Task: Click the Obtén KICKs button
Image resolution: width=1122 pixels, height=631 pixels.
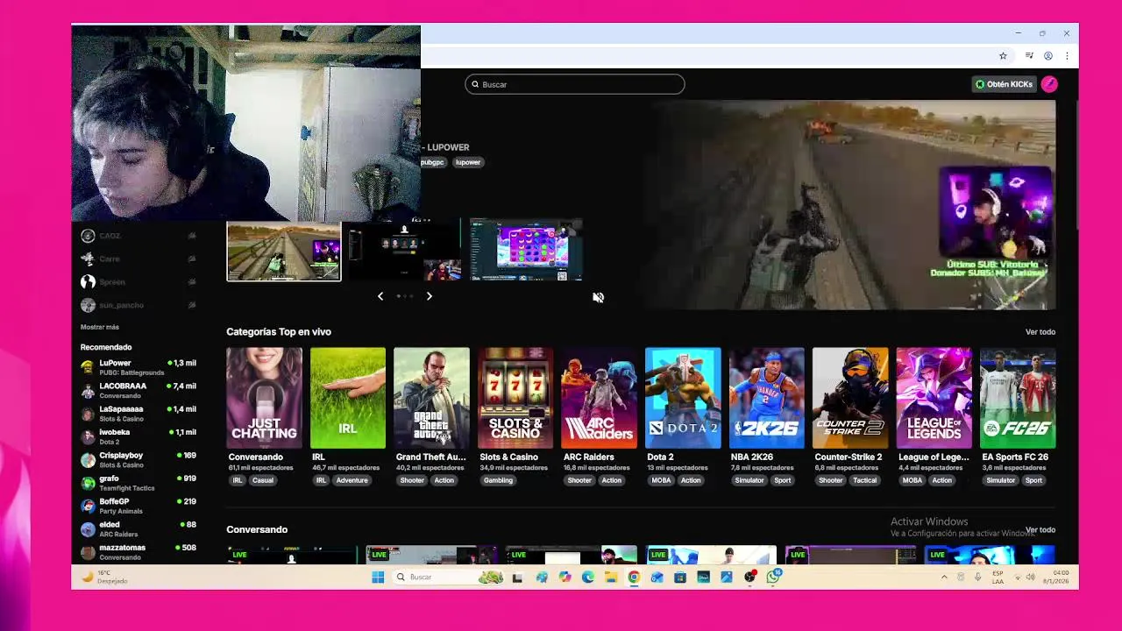Action: (1005, 84)
